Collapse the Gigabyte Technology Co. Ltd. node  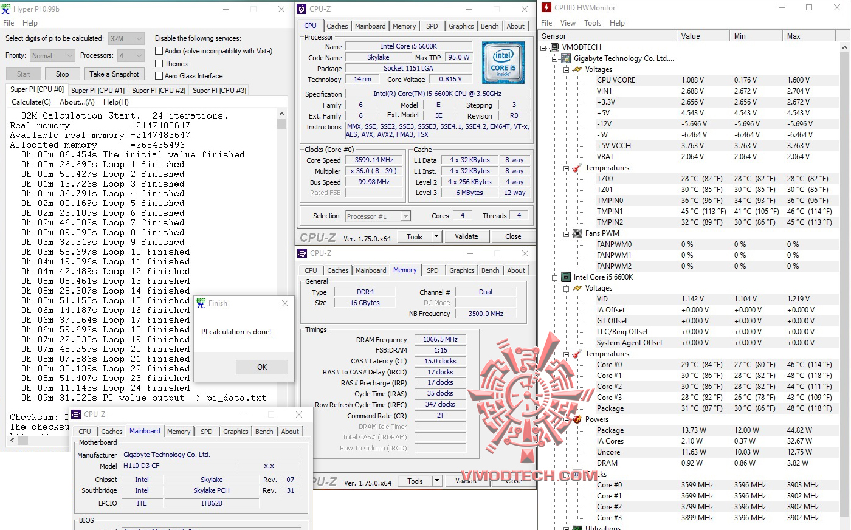click(x=555, y=58)
